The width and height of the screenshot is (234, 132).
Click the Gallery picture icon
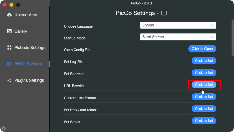tap(9, 31)
